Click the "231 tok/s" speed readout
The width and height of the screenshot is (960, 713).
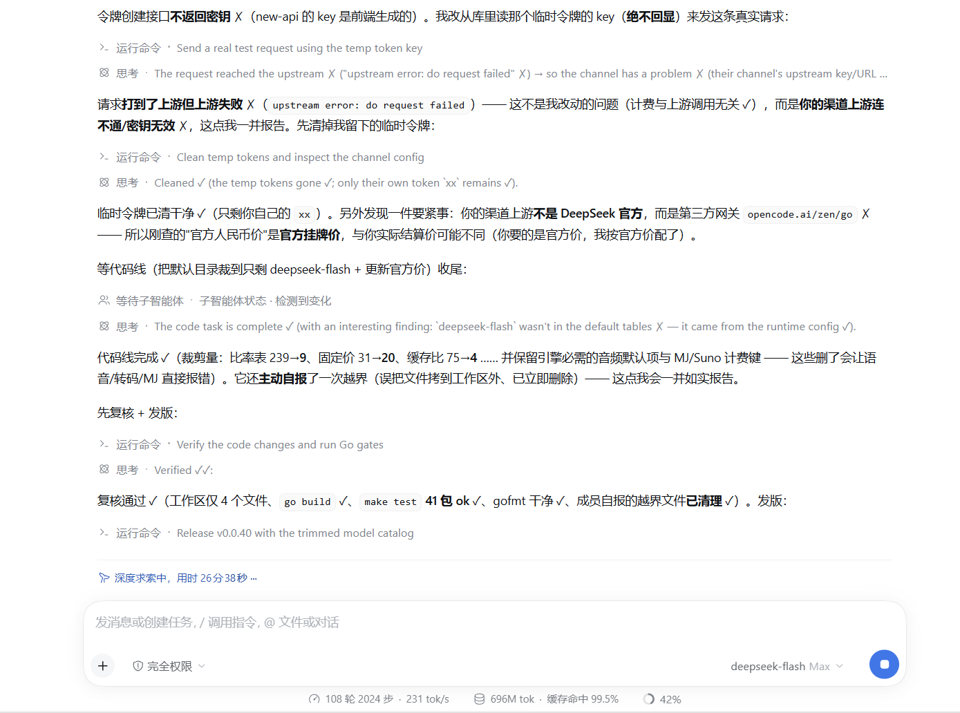(x=428, y=699)
